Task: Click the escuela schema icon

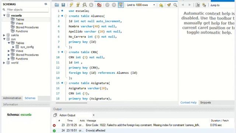Action: coord(8,16)
